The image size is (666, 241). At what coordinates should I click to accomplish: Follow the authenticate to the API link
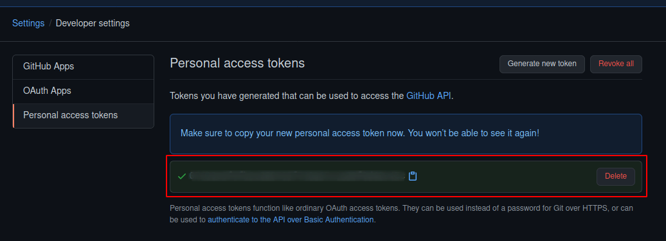[291, 220]
